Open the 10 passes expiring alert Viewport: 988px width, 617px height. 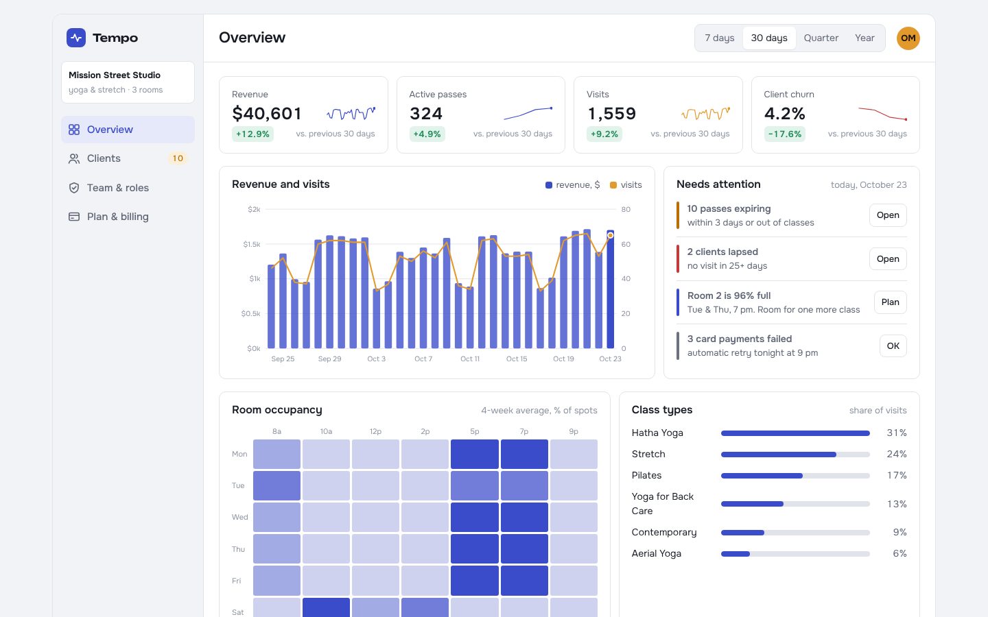pyautogui.click(x=888, y=215)
